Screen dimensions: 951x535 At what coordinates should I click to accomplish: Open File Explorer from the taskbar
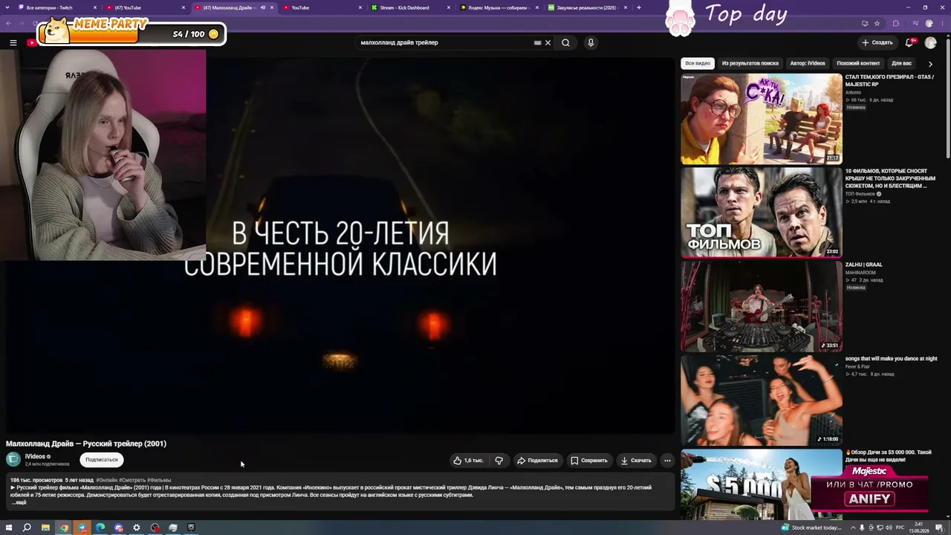(x=45, y=528)
